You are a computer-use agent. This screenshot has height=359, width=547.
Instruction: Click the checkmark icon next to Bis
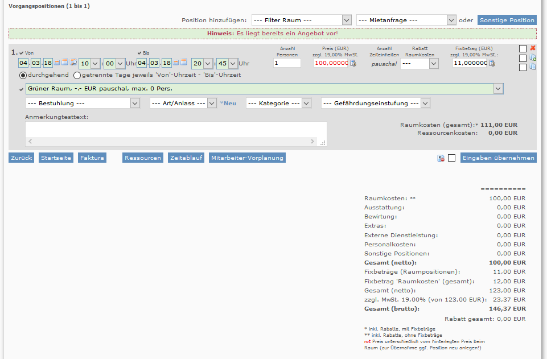[x=139, y=53]
